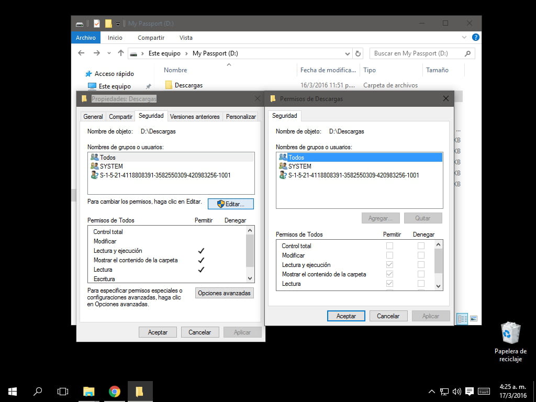Open the Inicio ribbon tab
This screenshot has height=402, width=536.
tap(115, 38)
